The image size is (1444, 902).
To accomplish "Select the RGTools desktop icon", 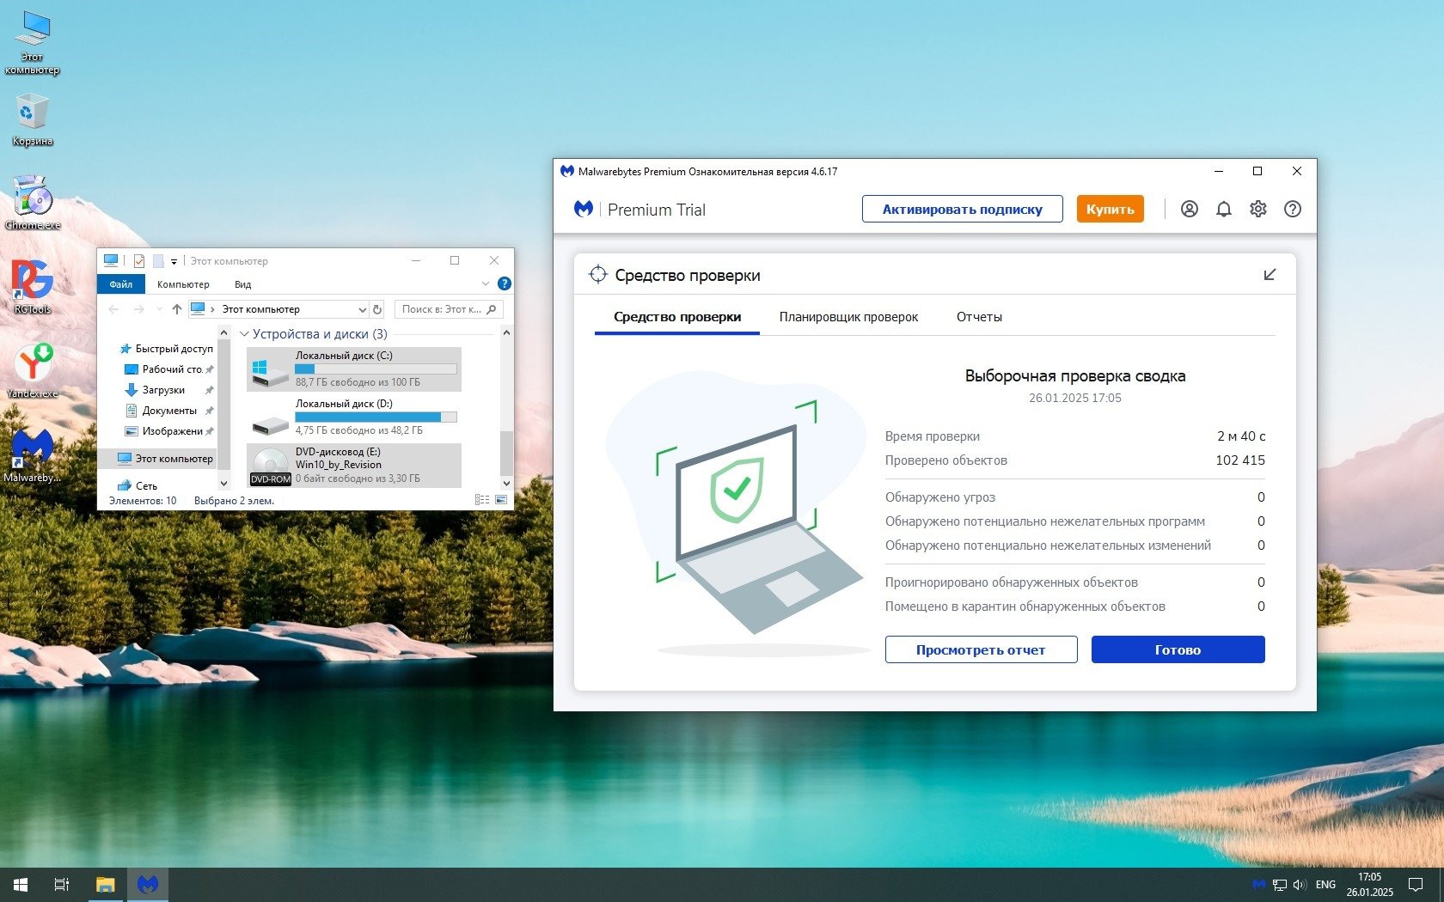I will pyautogui.click(x=33, y=286).
